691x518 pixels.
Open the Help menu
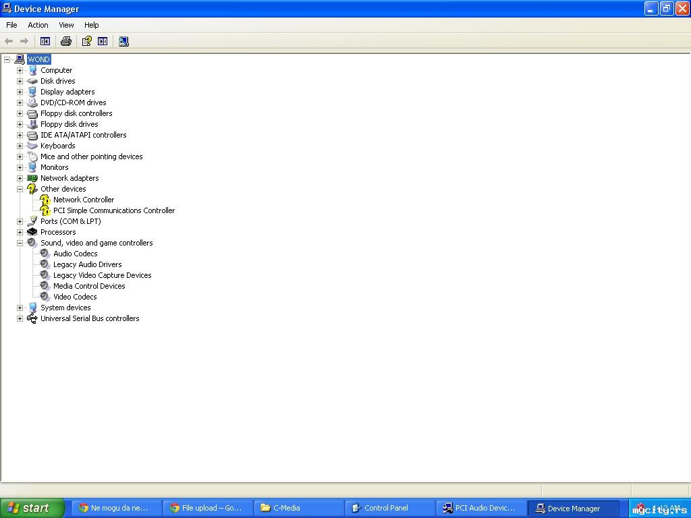(x=92, y=25)
